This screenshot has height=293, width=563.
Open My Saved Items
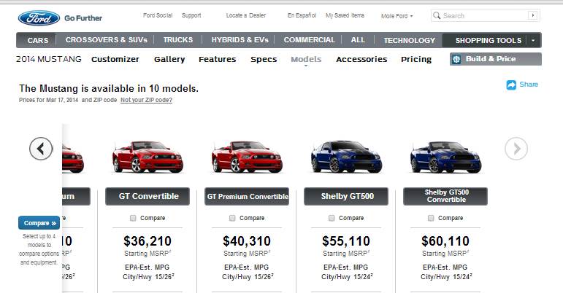point(345,15)
